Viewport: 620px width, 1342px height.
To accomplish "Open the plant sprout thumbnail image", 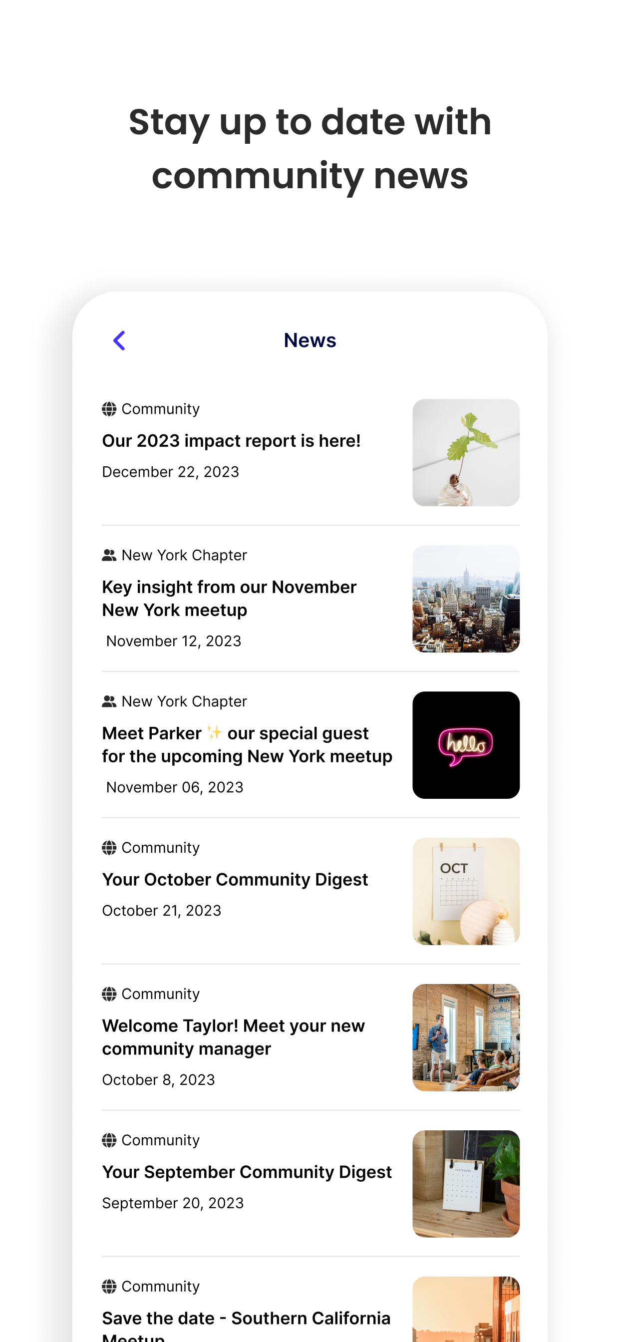I will (466, 453).
